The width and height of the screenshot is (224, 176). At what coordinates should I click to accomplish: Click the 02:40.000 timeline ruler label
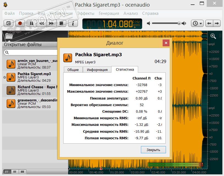point(158,172)
